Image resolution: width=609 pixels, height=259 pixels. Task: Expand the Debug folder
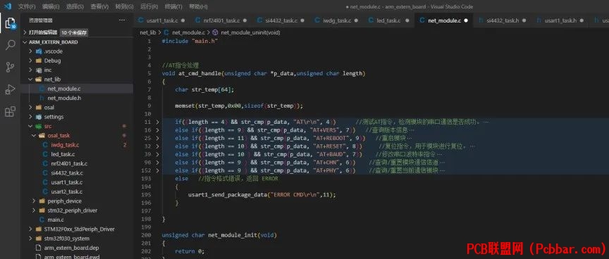coord(30,61)
